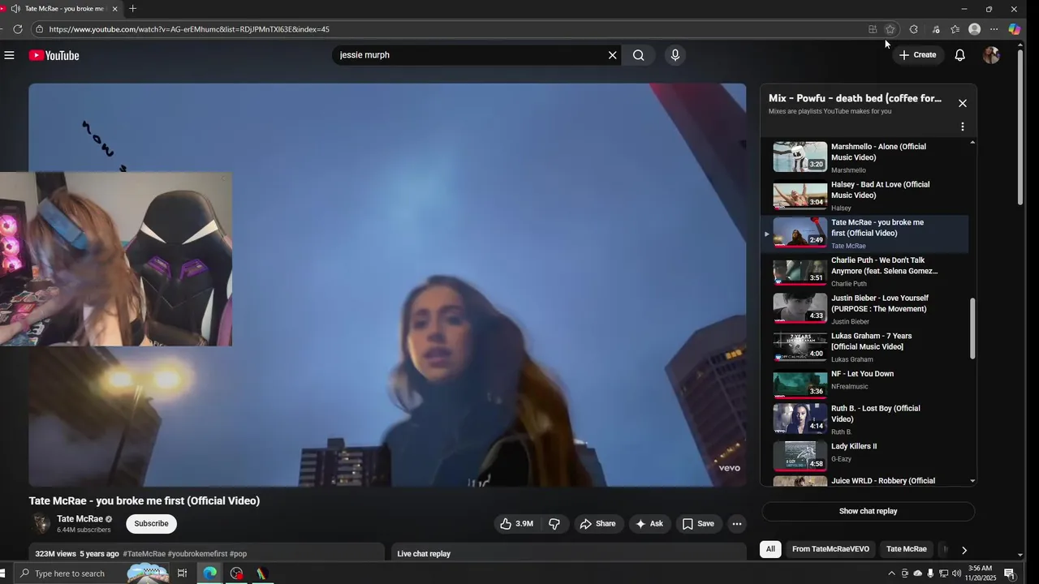Play Marshmello - Alone from playlist
1039x584 pixels.
[864, 157]
